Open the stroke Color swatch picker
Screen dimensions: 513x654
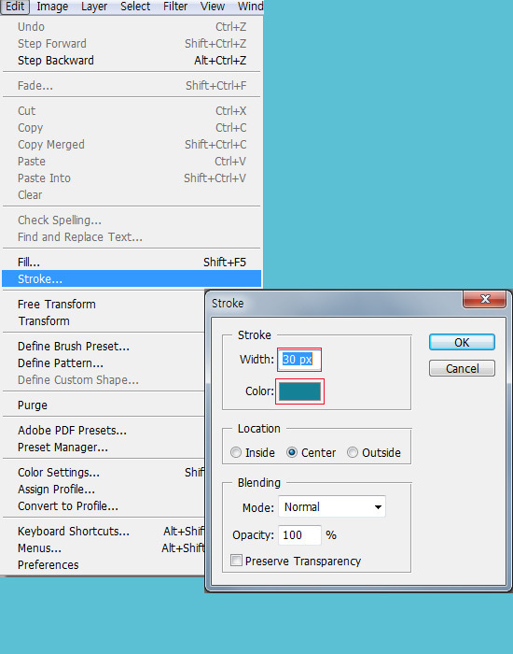(299, 391)
